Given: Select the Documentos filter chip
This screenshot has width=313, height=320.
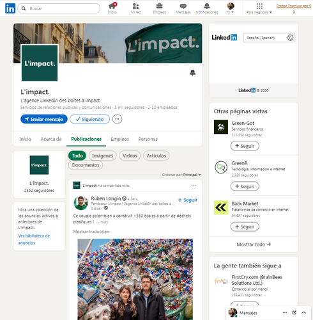Looking at the screenshot, I should coord(86,165).
